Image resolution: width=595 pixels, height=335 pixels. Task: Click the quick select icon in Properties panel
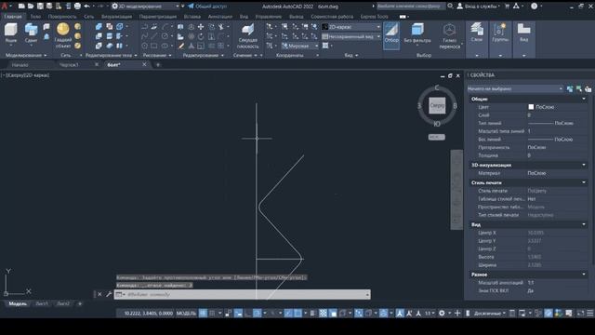(588, 89)
